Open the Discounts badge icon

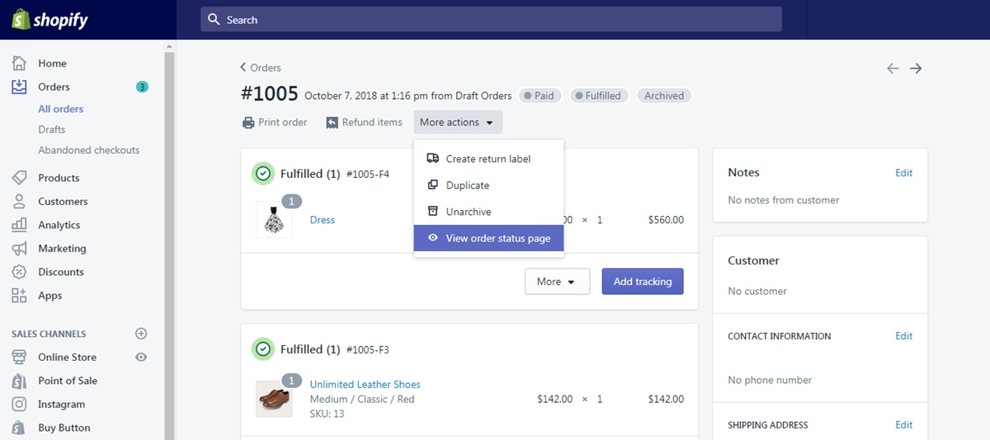[x=19, y=272]
